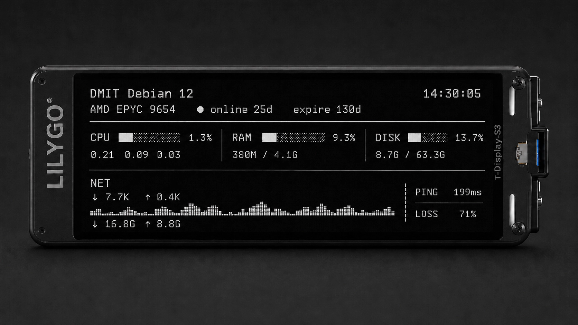This screenshot has width=578, height=325.
Task: Select the CPU usage progress bar
Action: pos(149,138)
